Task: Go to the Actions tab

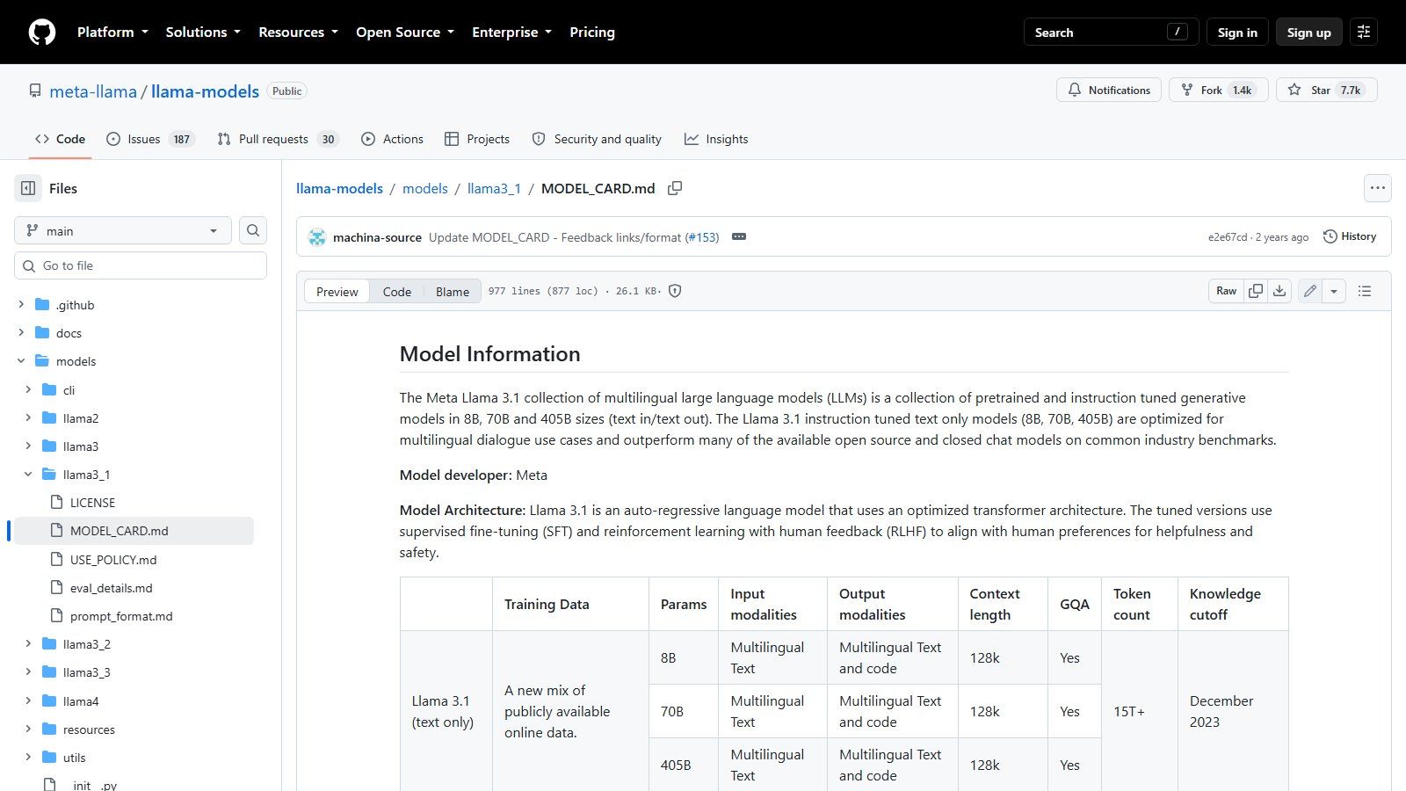Action: click(x=392, y=139)
